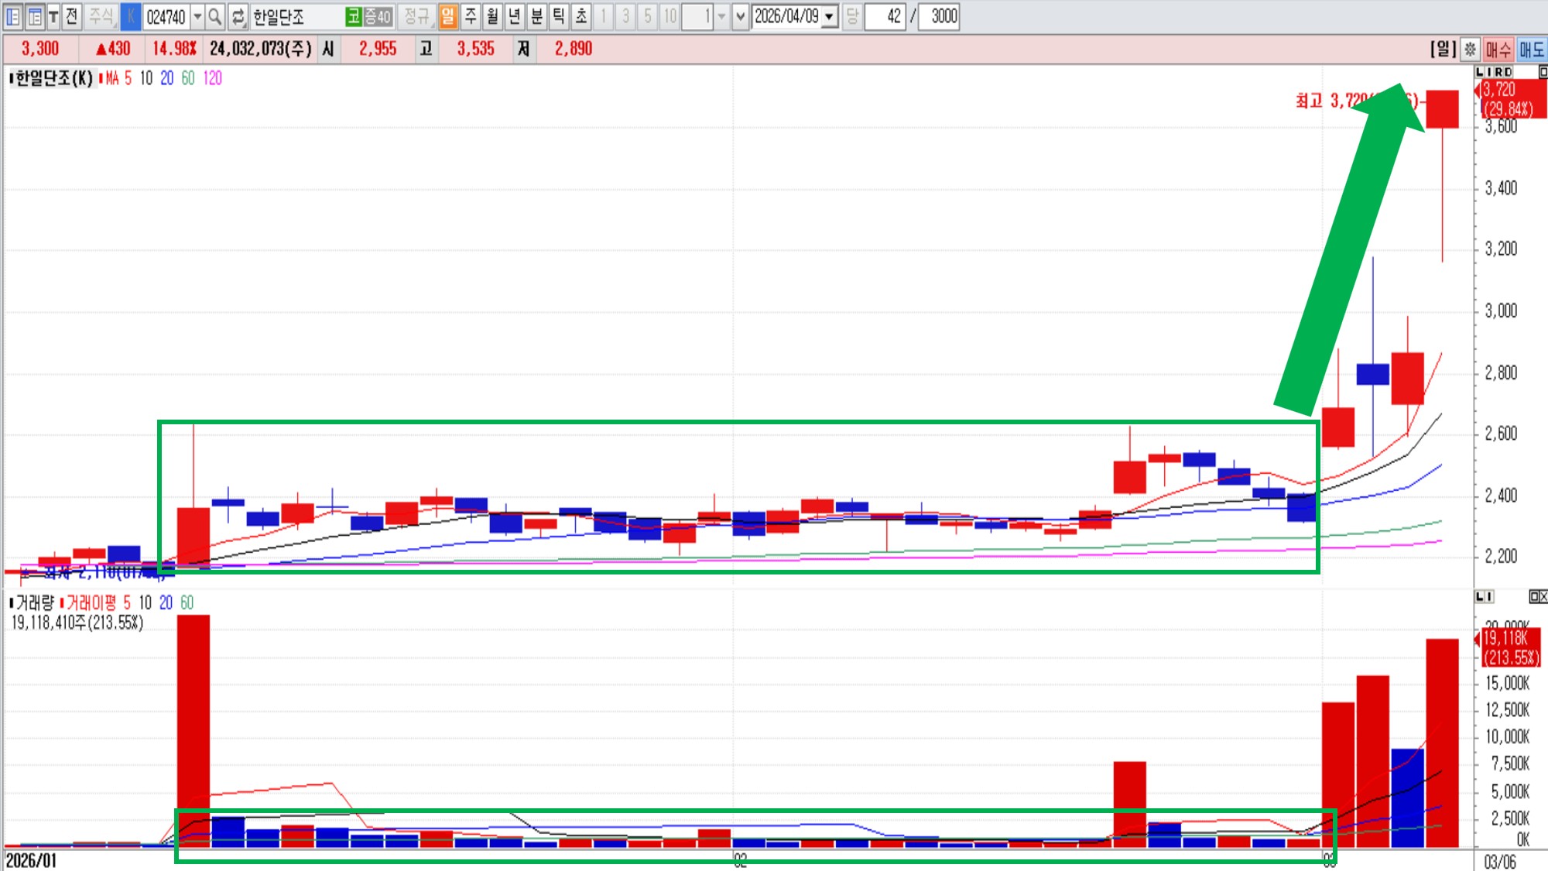The width and height of the screenshot is (1548, 871).
Task: Open the 2026/04/09 date dropdown
Action: 830,16
